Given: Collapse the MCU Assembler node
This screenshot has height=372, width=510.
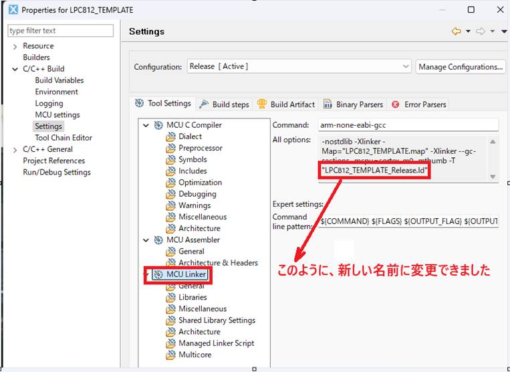Looking at the screenshot, I should 146,240.
